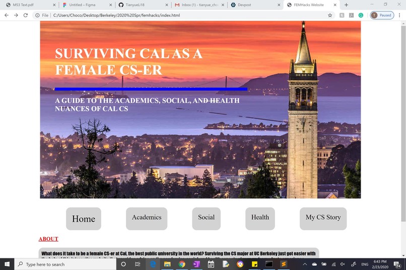
Task: Open a new browser tab
Action: 346,5
